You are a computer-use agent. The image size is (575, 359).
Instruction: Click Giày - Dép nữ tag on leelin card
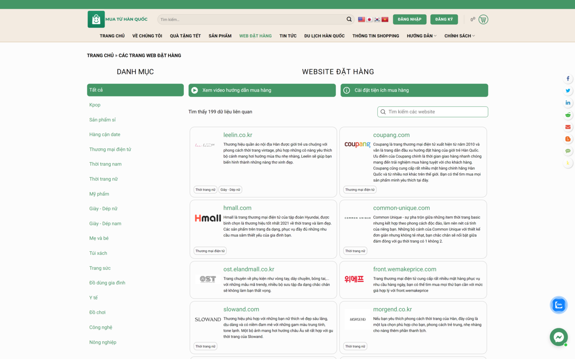pos(230,190)
